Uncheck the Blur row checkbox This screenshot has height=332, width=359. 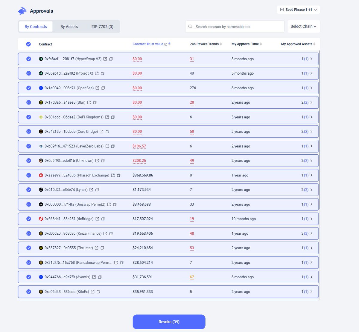pos(29,102)
